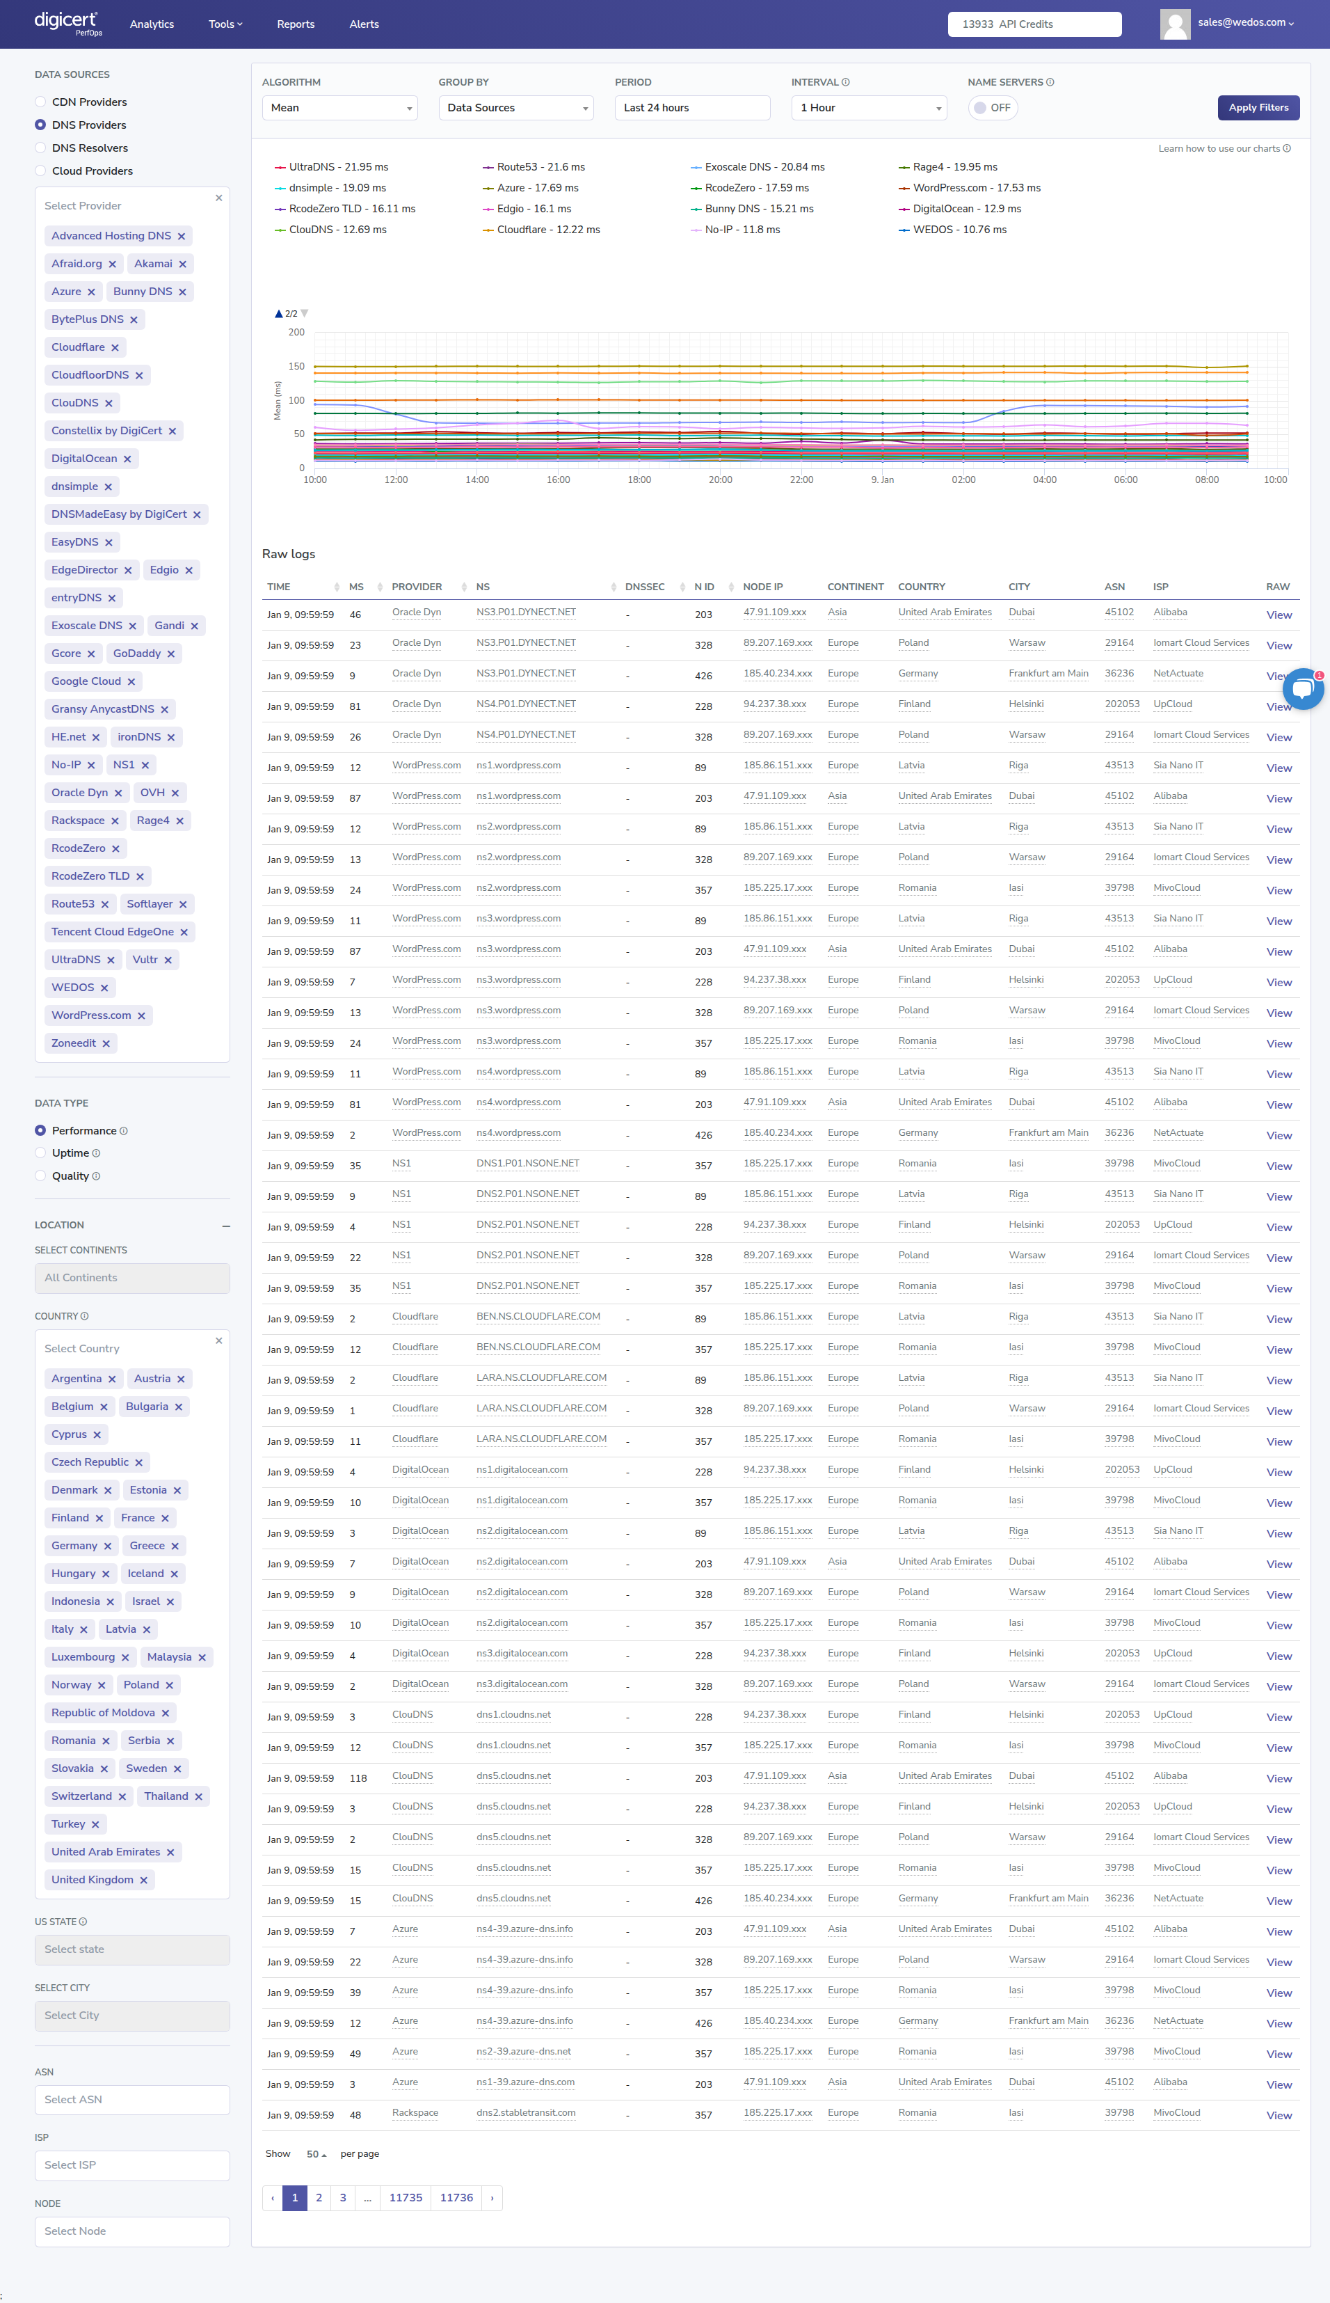Screen dimensions: 1330x2303
Task: Collapse the Location section
Action: [225, 1226]
